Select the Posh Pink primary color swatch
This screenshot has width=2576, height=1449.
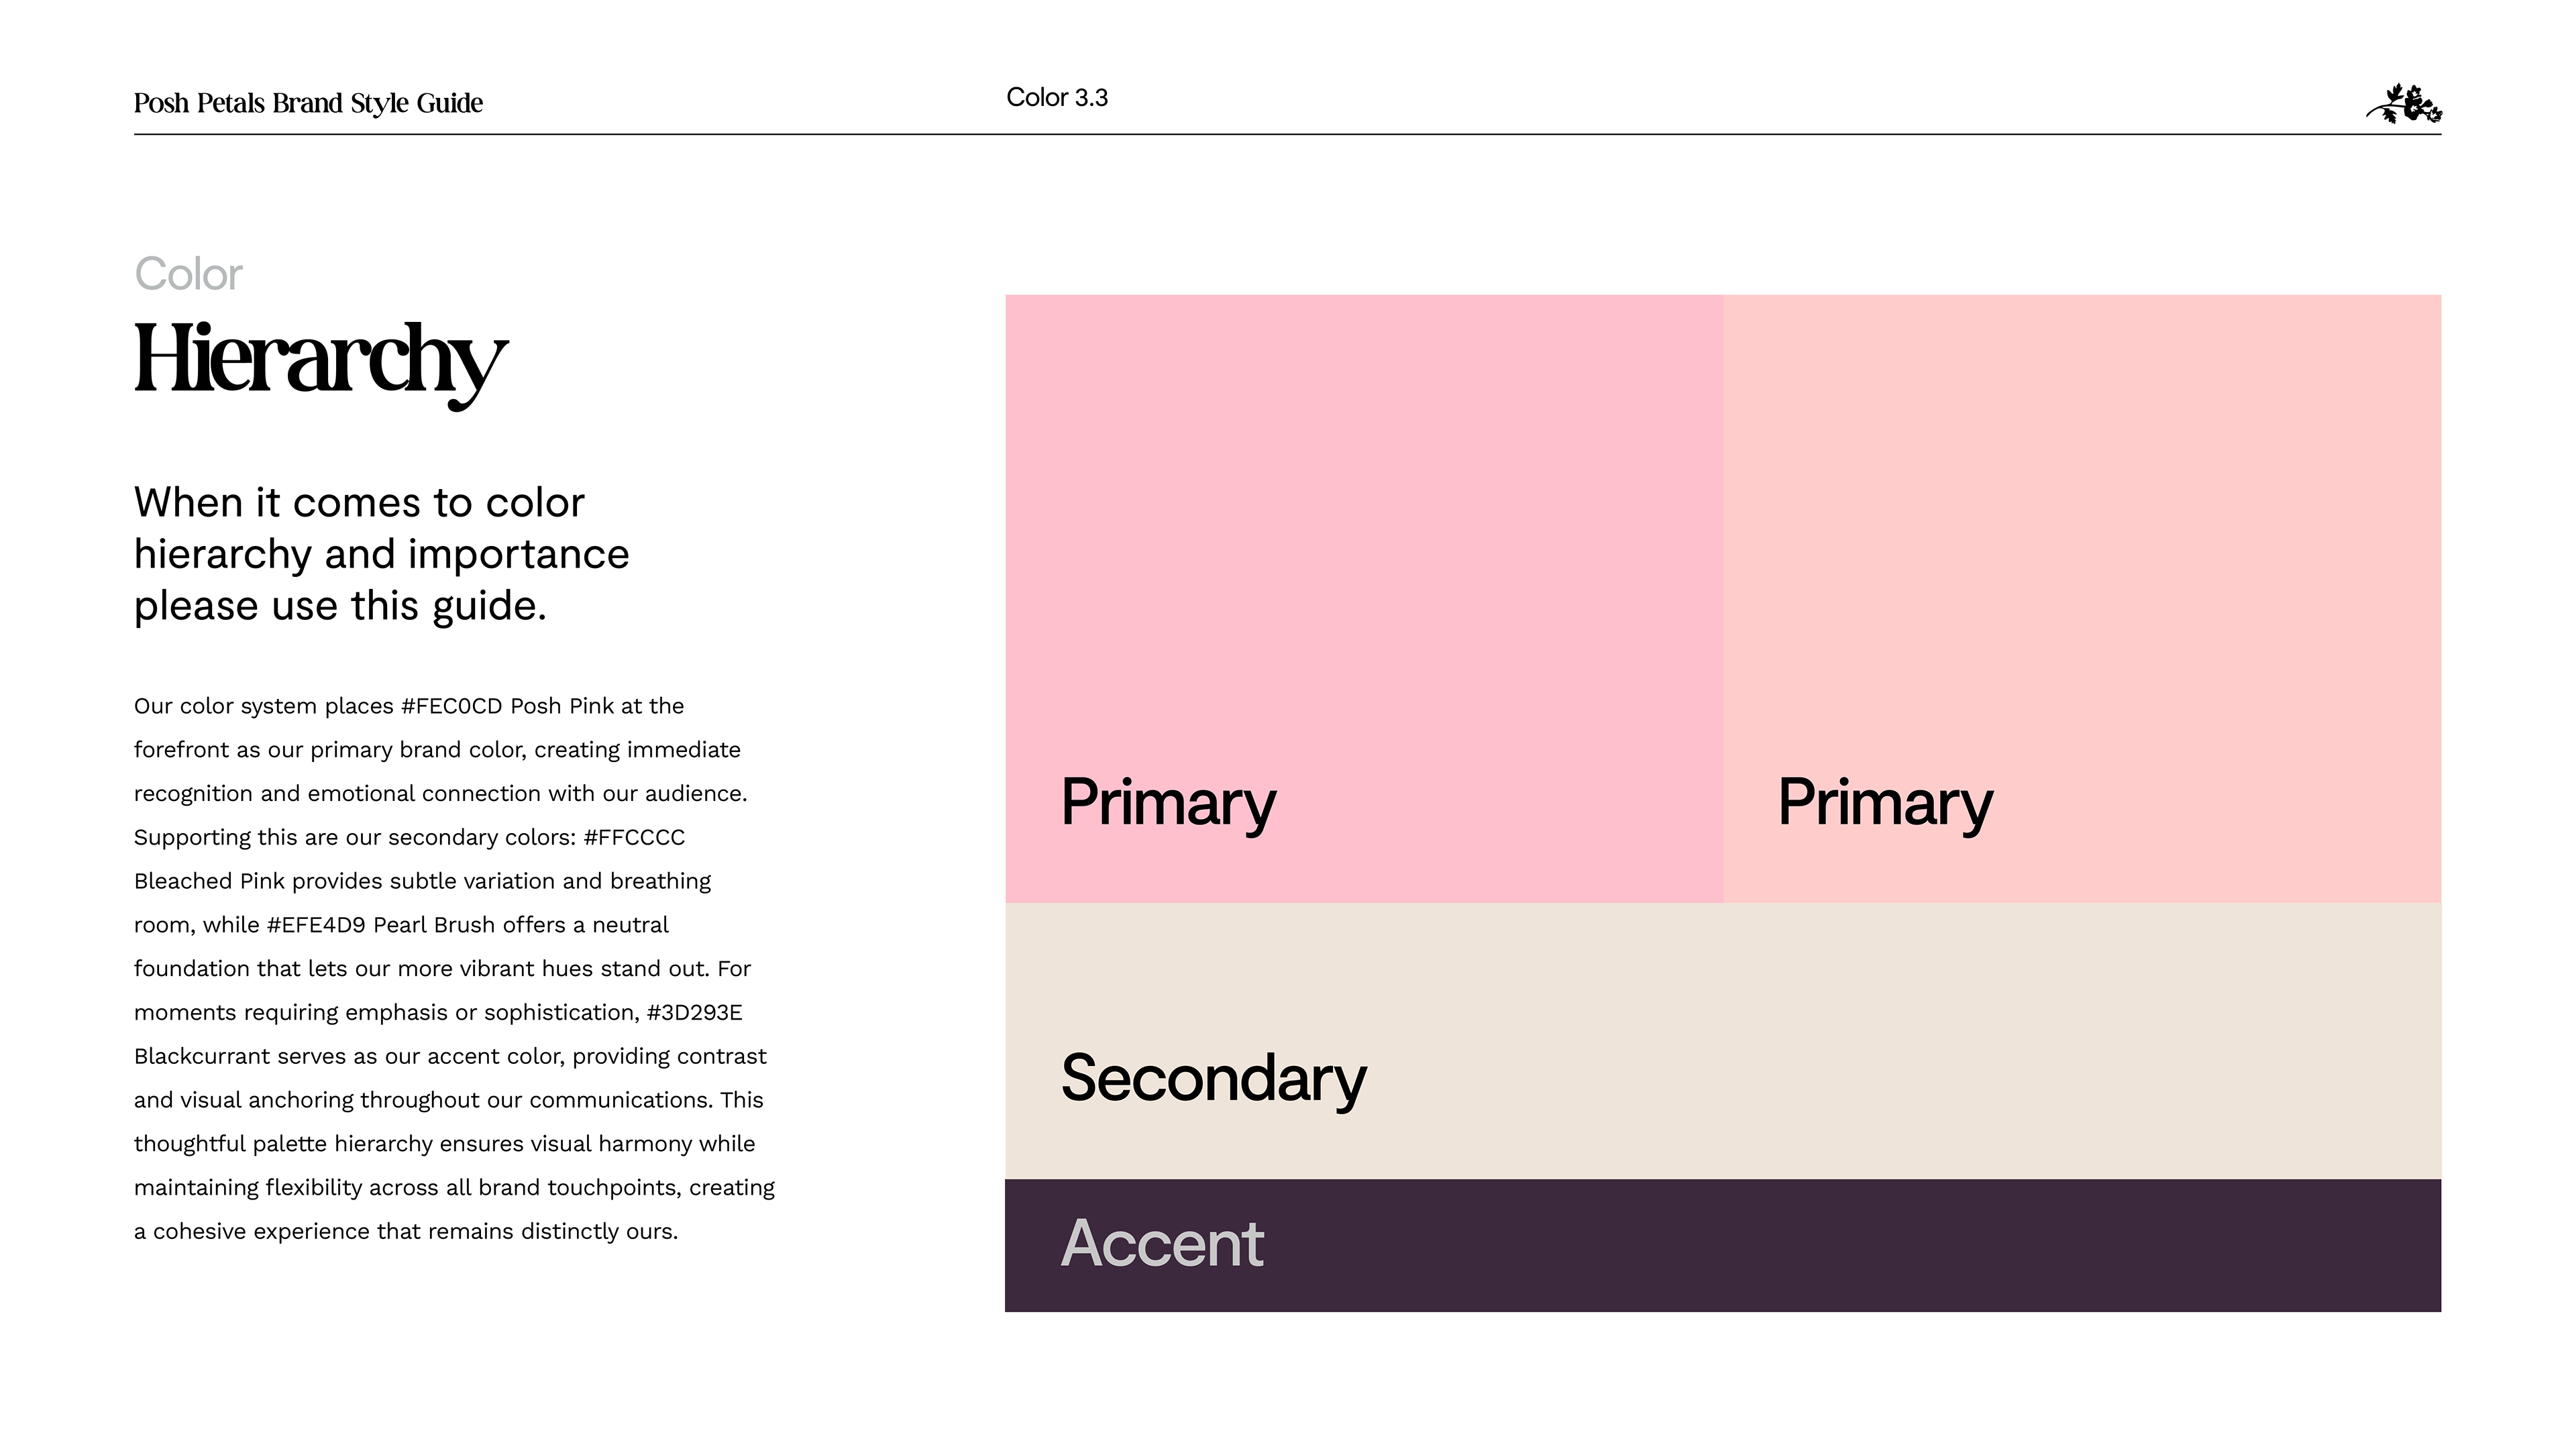coord(1364,599)
